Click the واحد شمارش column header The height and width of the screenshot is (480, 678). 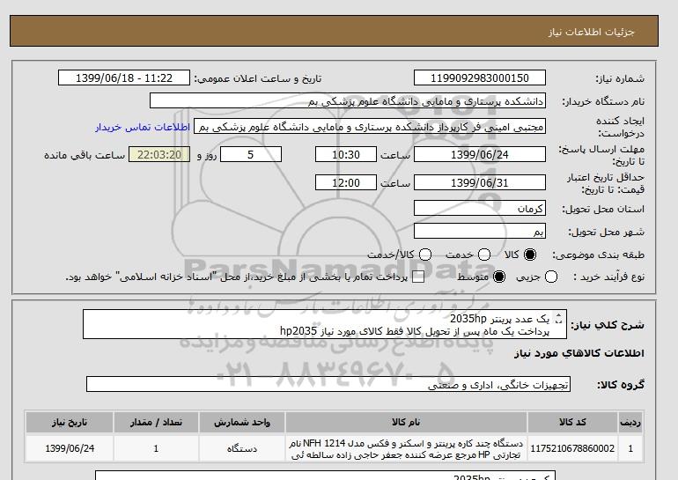tap(242, 423)
